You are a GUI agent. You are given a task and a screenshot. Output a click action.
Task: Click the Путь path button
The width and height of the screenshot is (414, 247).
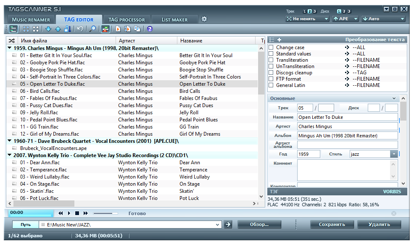[x=26, y=225]
